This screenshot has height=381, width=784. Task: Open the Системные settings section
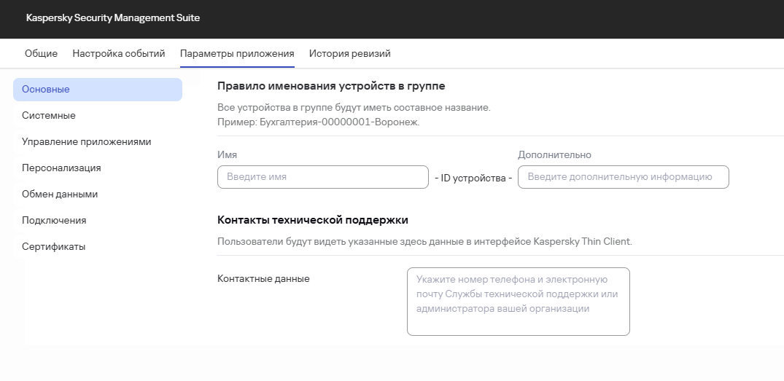pos(49,116)
